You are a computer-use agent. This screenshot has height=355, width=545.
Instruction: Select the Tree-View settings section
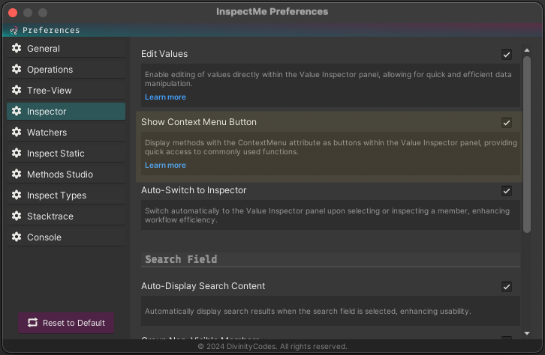pyautogui.click(x=66, y=91)
